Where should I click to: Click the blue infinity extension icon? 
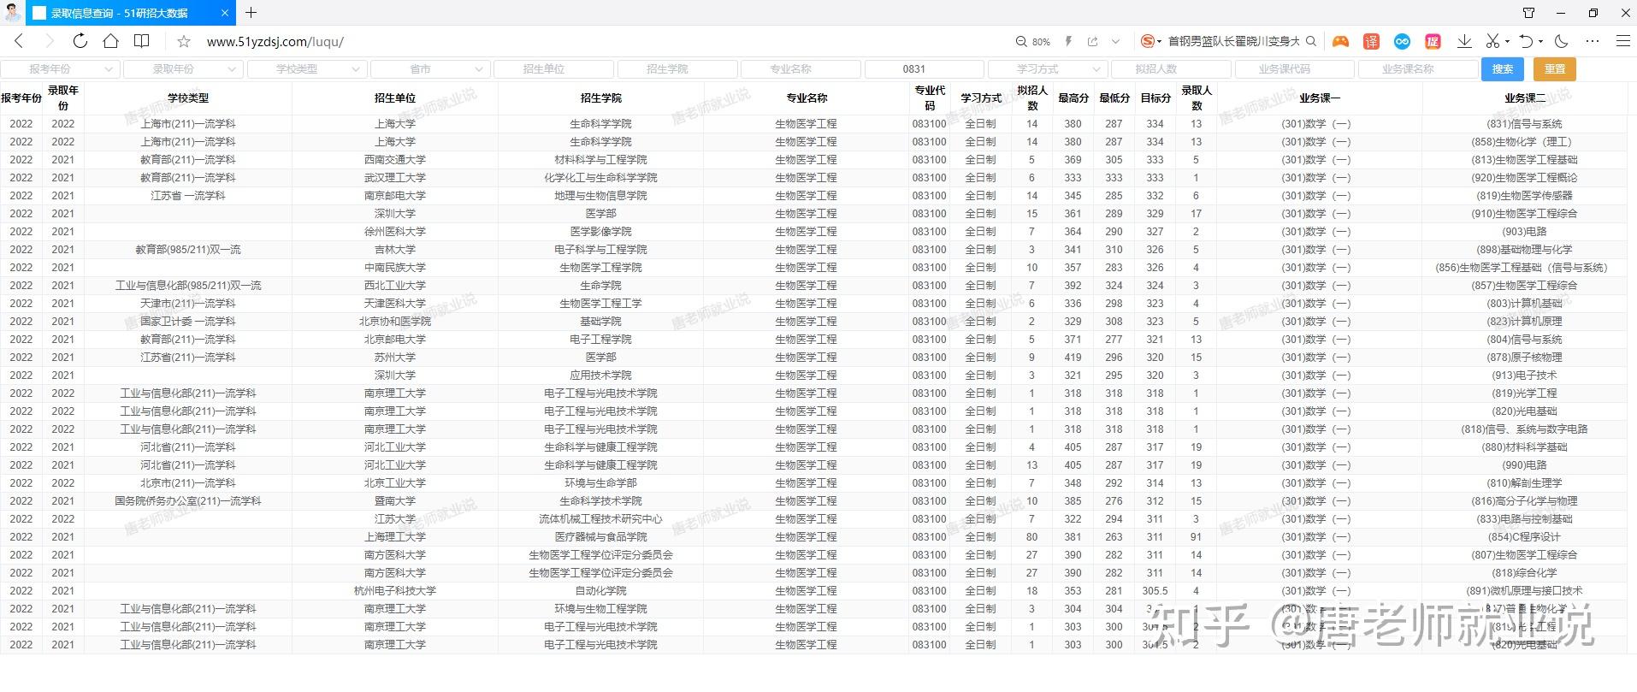pyautogui.click(x=1402, y=41)
